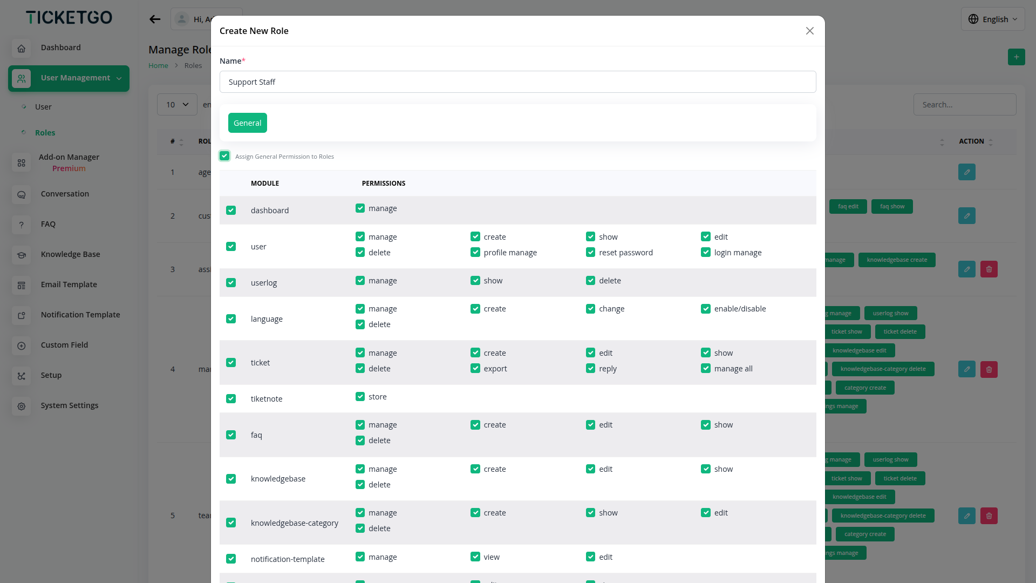Viewport: 1036px width, 583px height.
Task: Click the Custom Field plus-circle icon
Action: (x=21, y=345)
